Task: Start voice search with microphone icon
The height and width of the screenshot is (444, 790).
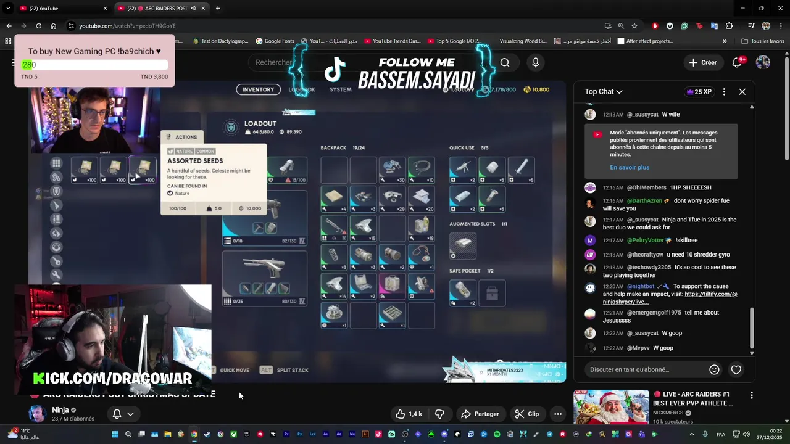Action: [x=536, y=62]
